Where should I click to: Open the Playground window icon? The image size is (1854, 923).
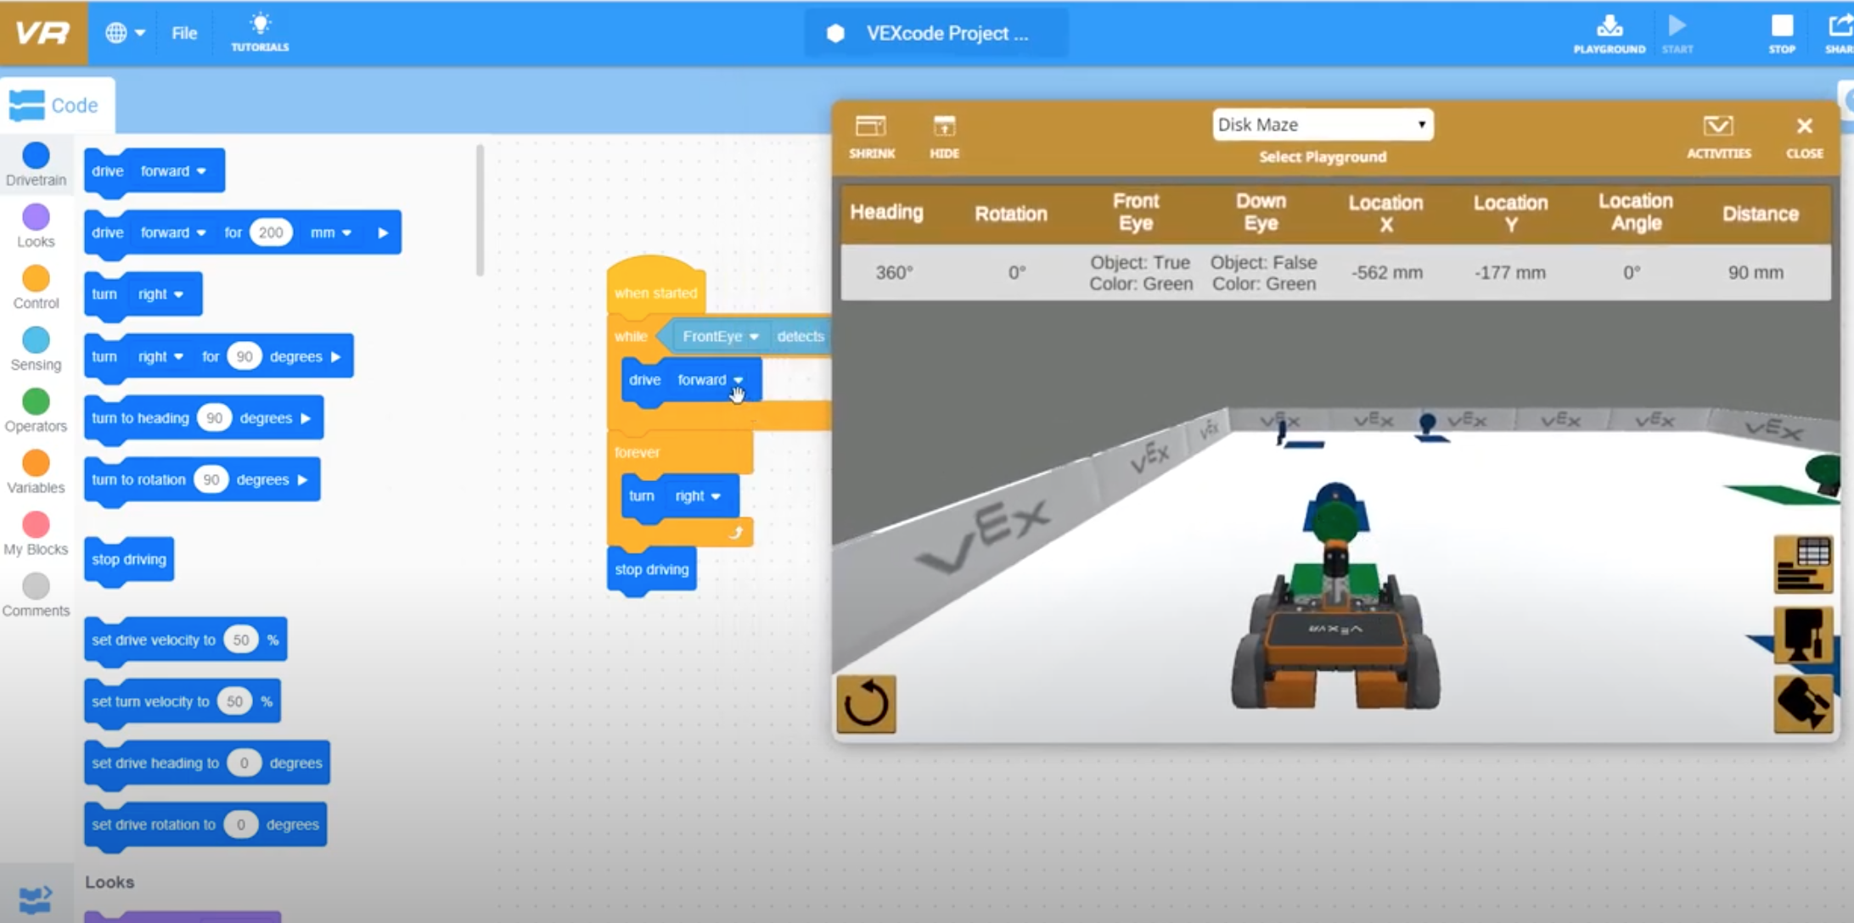[1609, 33]
